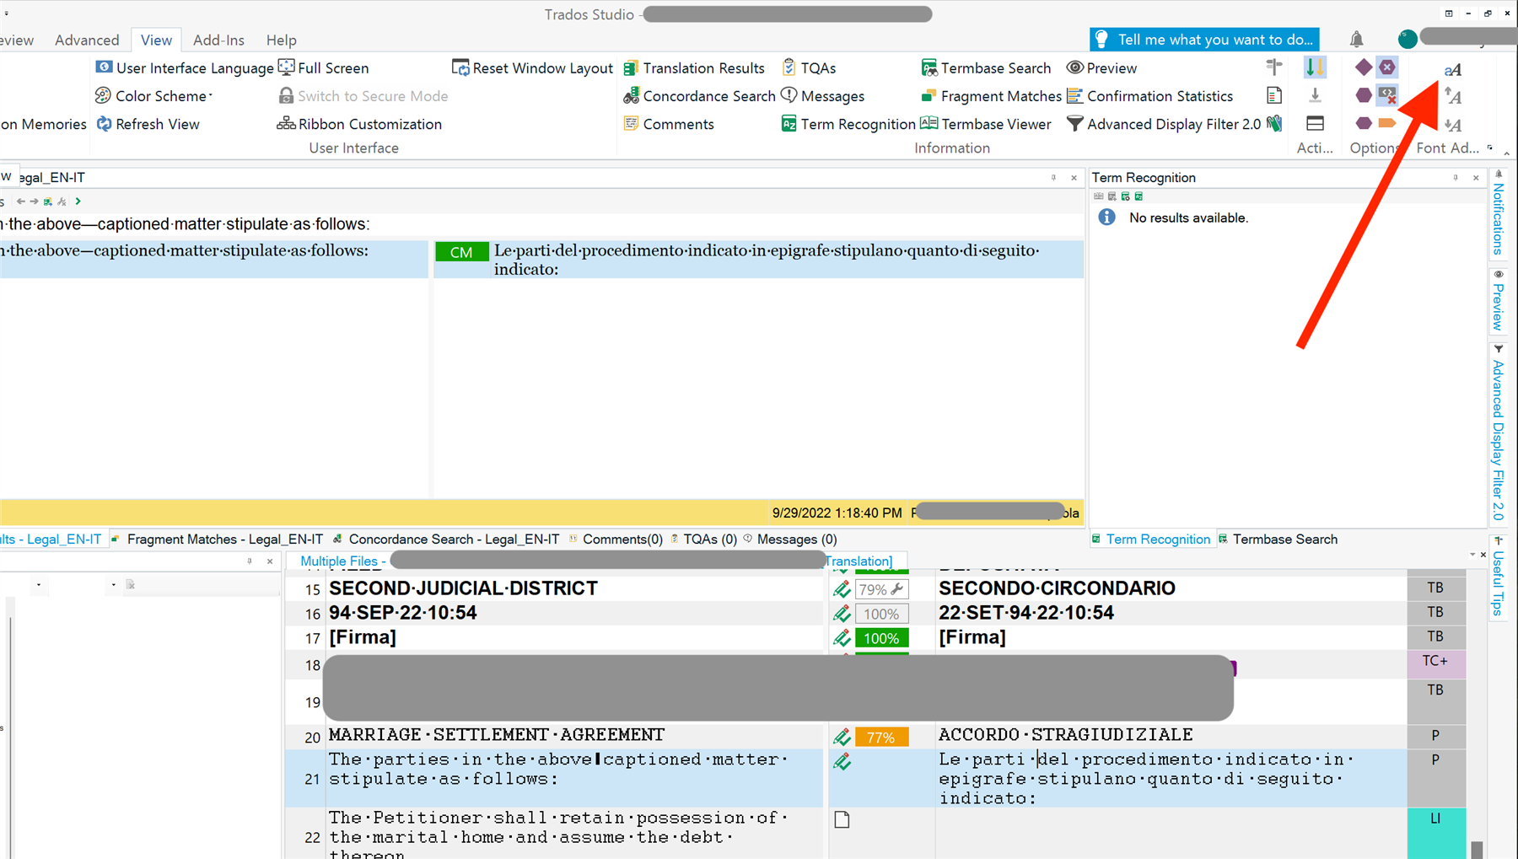This screenshot has width=1518, height=859.
Task: Open the Color Scheme dropdown
Action: (x=153, y=96)
